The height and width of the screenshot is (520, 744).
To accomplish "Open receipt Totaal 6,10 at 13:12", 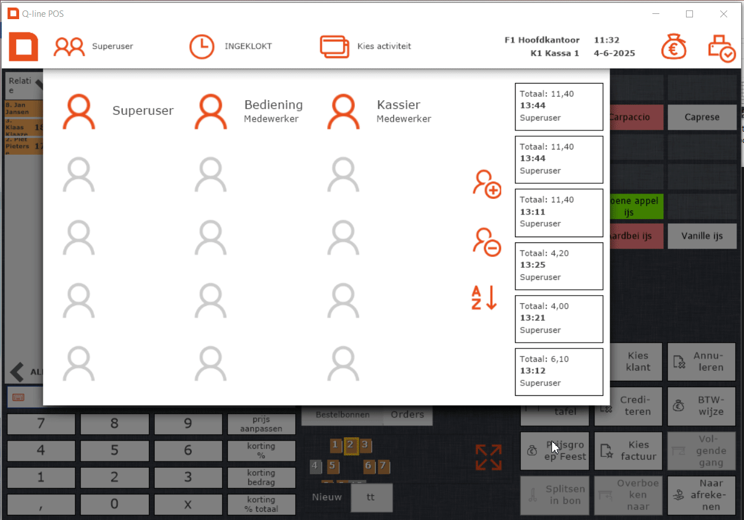I will [x=559, y=372].
